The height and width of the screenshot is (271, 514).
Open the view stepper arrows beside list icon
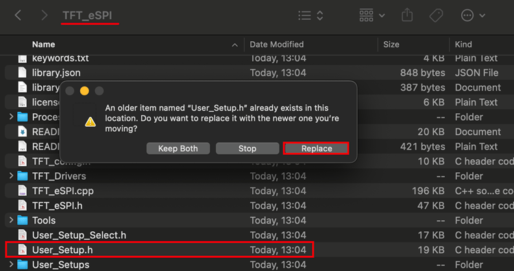(x=320, y=15)
